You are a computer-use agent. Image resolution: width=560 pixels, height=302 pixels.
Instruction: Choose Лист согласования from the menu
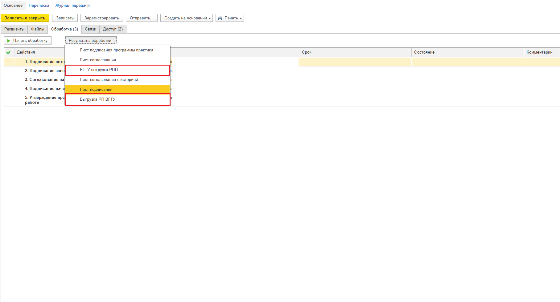pyautogui.click(x=98, y=60)
